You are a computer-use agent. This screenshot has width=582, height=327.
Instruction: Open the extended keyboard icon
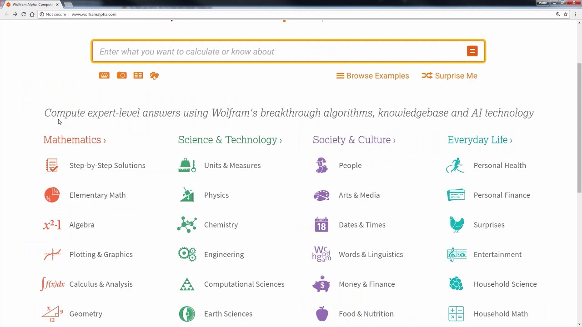(x=104, y=75)
